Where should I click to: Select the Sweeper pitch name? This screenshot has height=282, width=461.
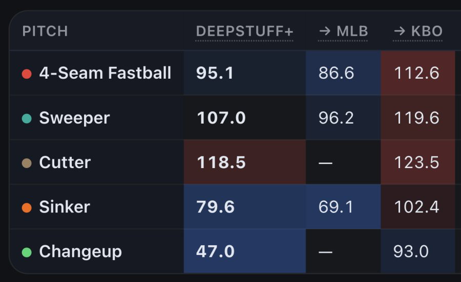[74, 118]
